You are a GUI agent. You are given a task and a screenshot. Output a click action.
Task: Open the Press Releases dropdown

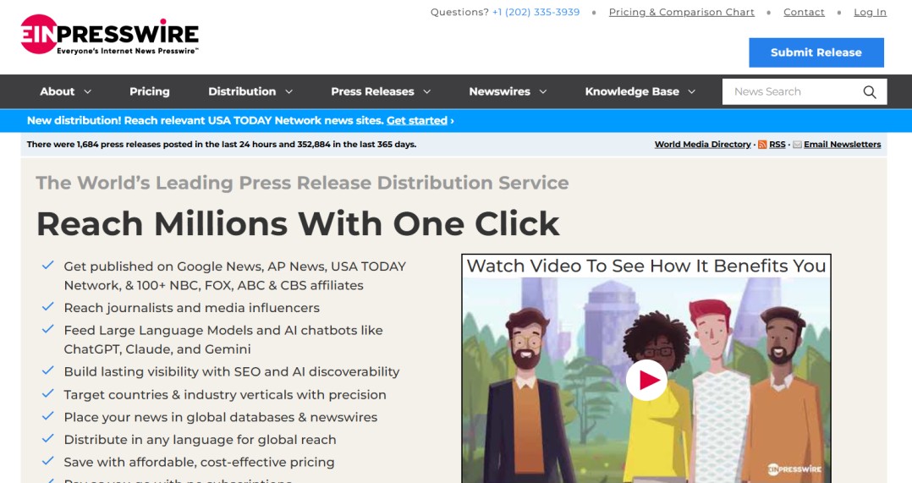(381, 91)
